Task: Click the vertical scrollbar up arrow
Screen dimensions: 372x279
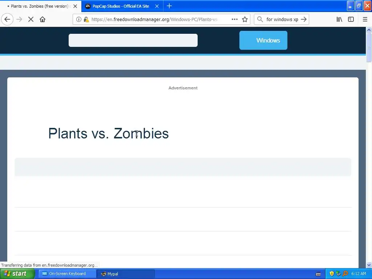Action: [x=369, y=30]
